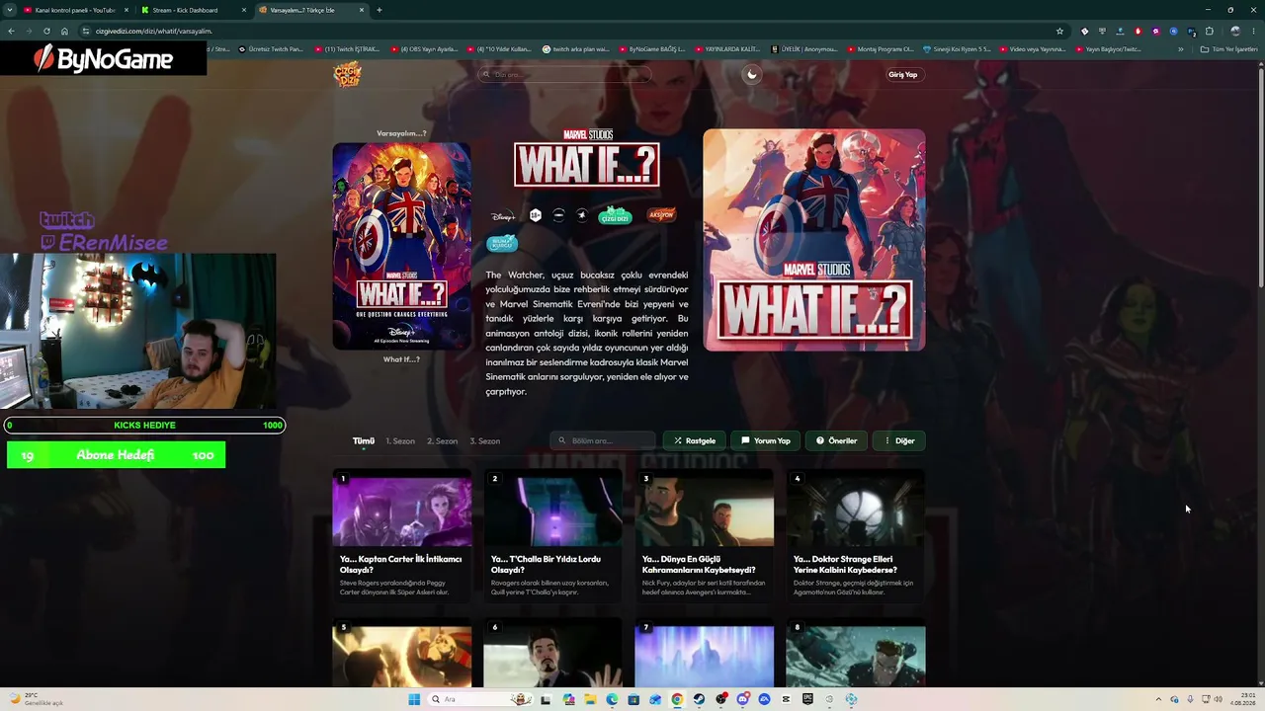Select the Bilim Kurgu genre badge
This screenshot has height=711, width=1265.
coord(502,243)
